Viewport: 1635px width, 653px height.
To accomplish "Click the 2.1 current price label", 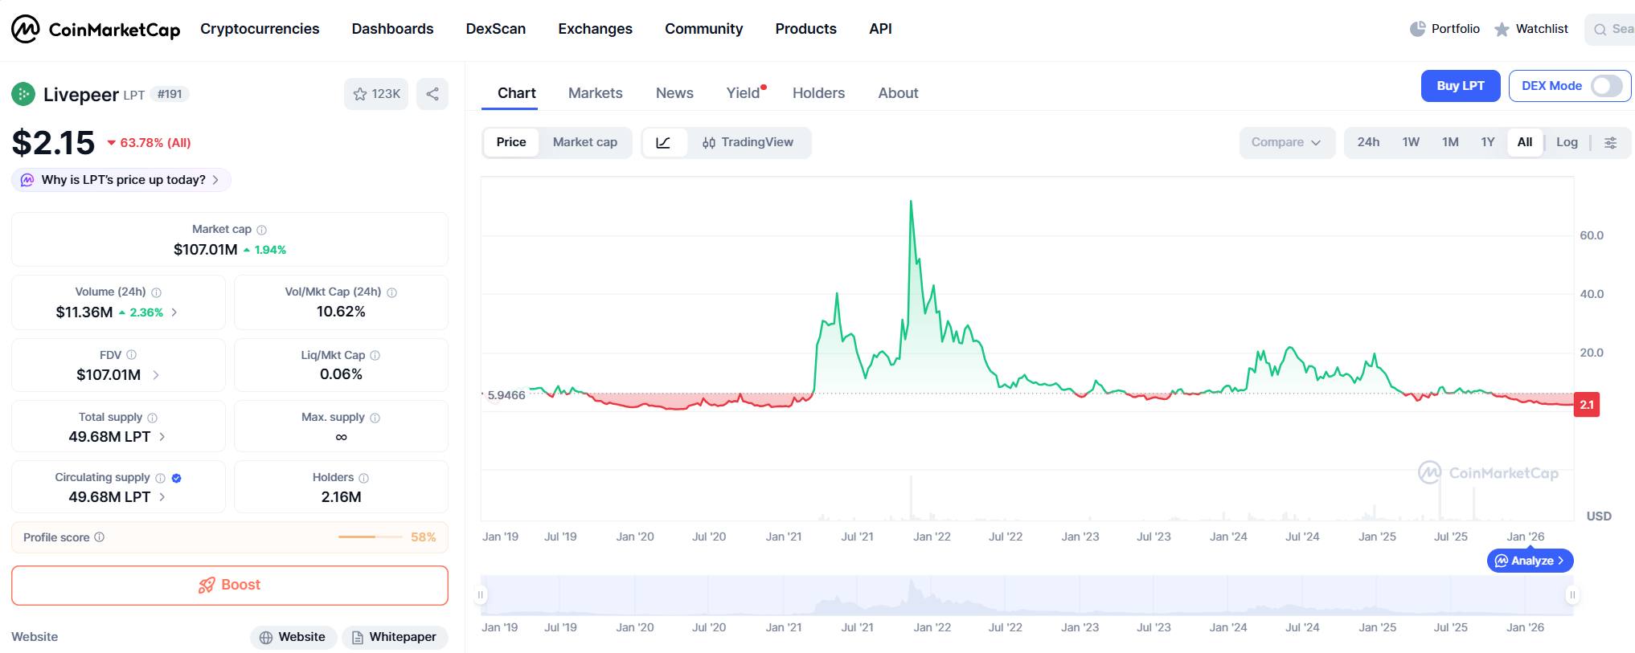I will pyautogui.click(x=1587, y=404).
